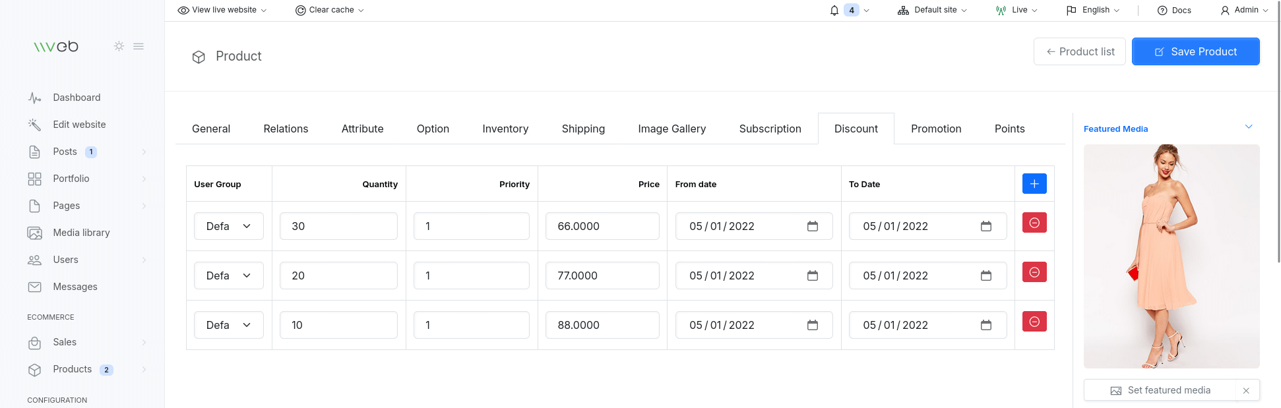Toggle light/dark theme sun icon
The width and height of the screenshot is (1281, 408).
(119, 46)
